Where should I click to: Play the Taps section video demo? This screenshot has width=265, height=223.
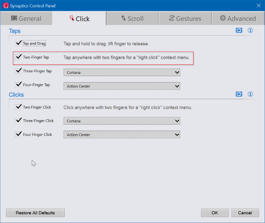(x=239, y=30)
